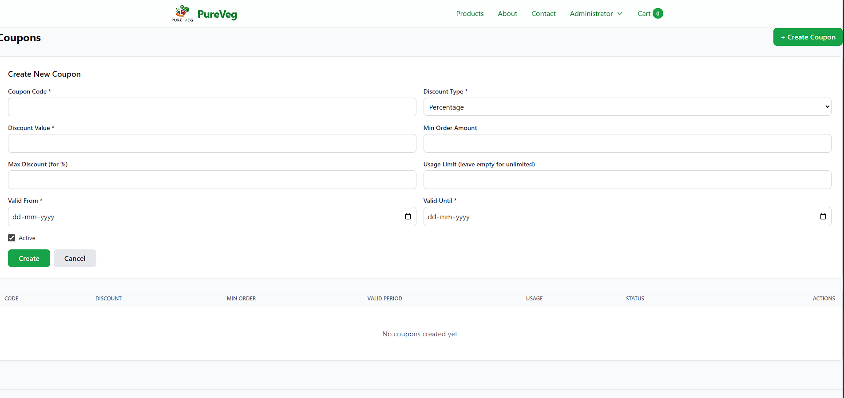This screenshot has height=398, width=844.
Task: Click the ACTIONS column header
Action: click(x=824, y=298)
